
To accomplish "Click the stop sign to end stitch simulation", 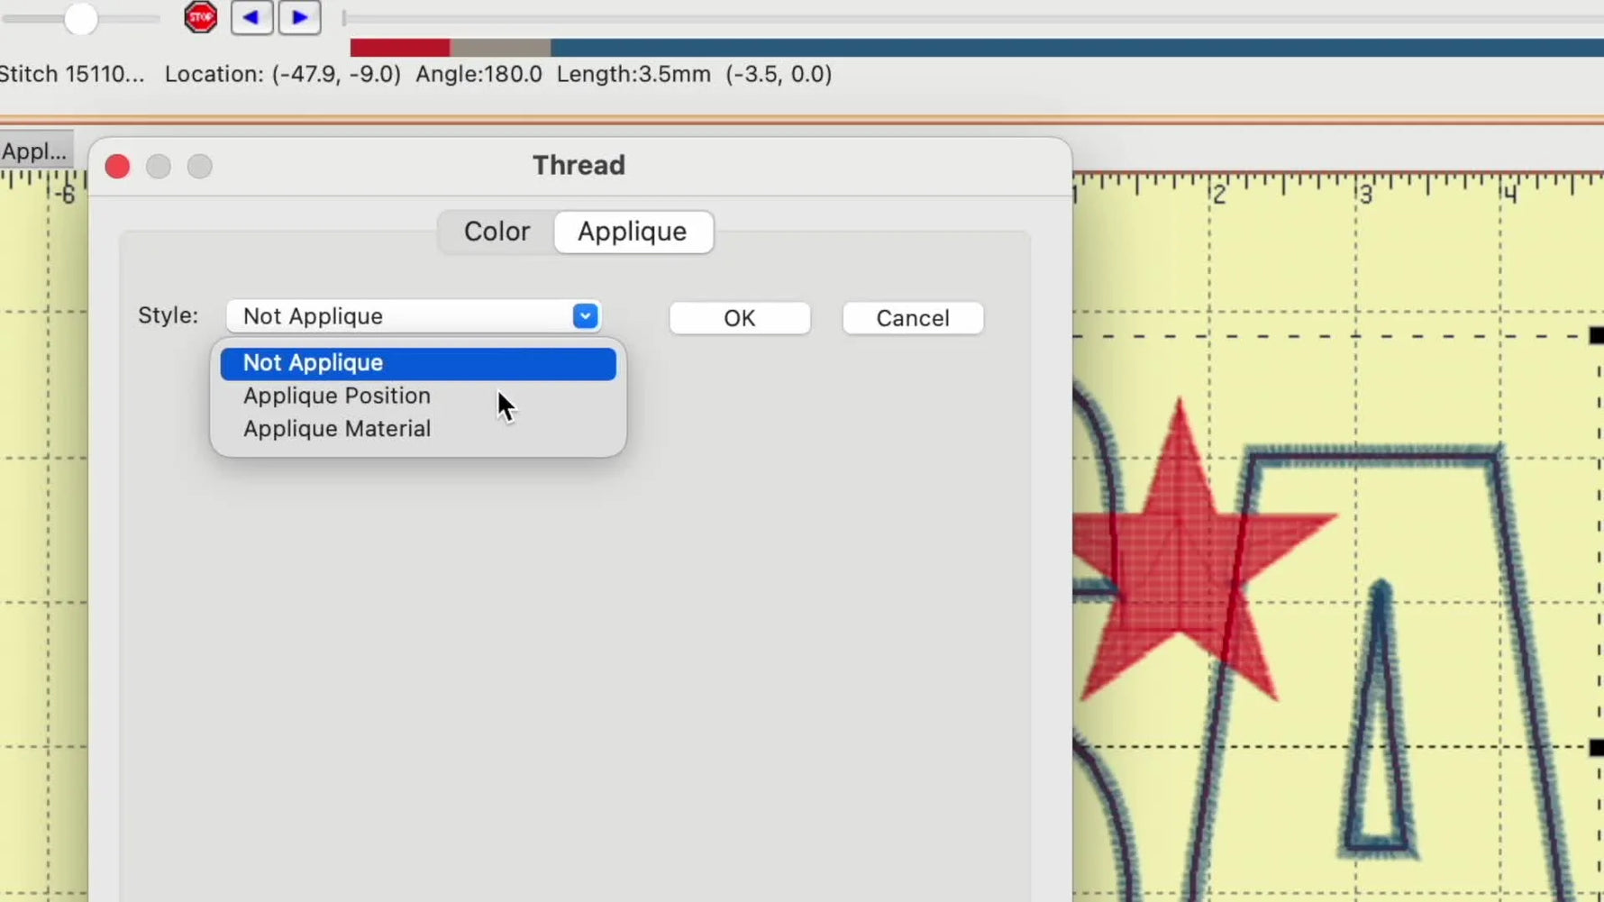I will click(200, 16).
